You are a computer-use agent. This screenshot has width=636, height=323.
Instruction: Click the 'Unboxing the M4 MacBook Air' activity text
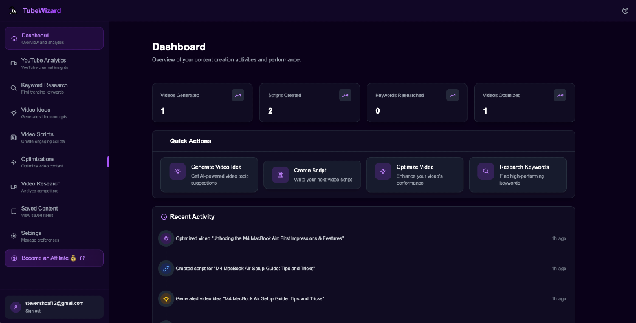click(x=259, y=238)
